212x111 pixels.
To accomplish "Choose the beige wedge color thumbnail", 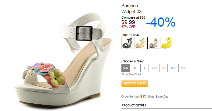I will point(140,43).
